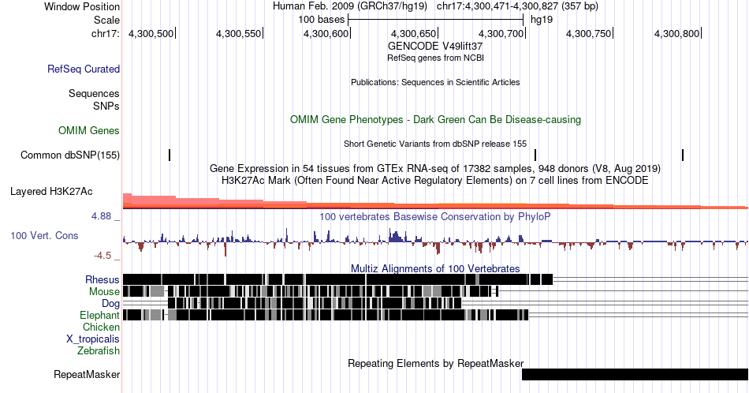This screenshot has height=393, width=749.
Task: Click the PhyloP conservation wiggle graph
Action: coord(435,241)
